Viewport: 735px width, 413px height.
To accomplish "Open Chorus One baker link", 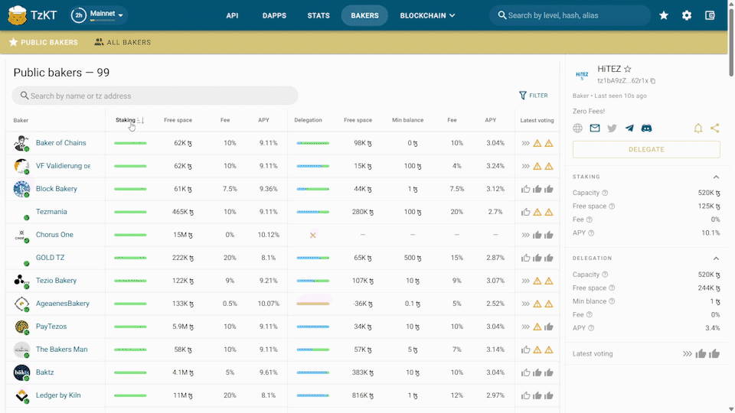I will tap(54, 235).
